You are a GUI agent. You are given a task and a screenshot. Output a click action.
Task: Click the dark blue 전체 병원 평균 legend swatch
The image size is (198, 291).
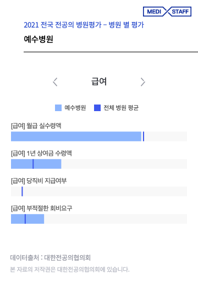[97, 108]
